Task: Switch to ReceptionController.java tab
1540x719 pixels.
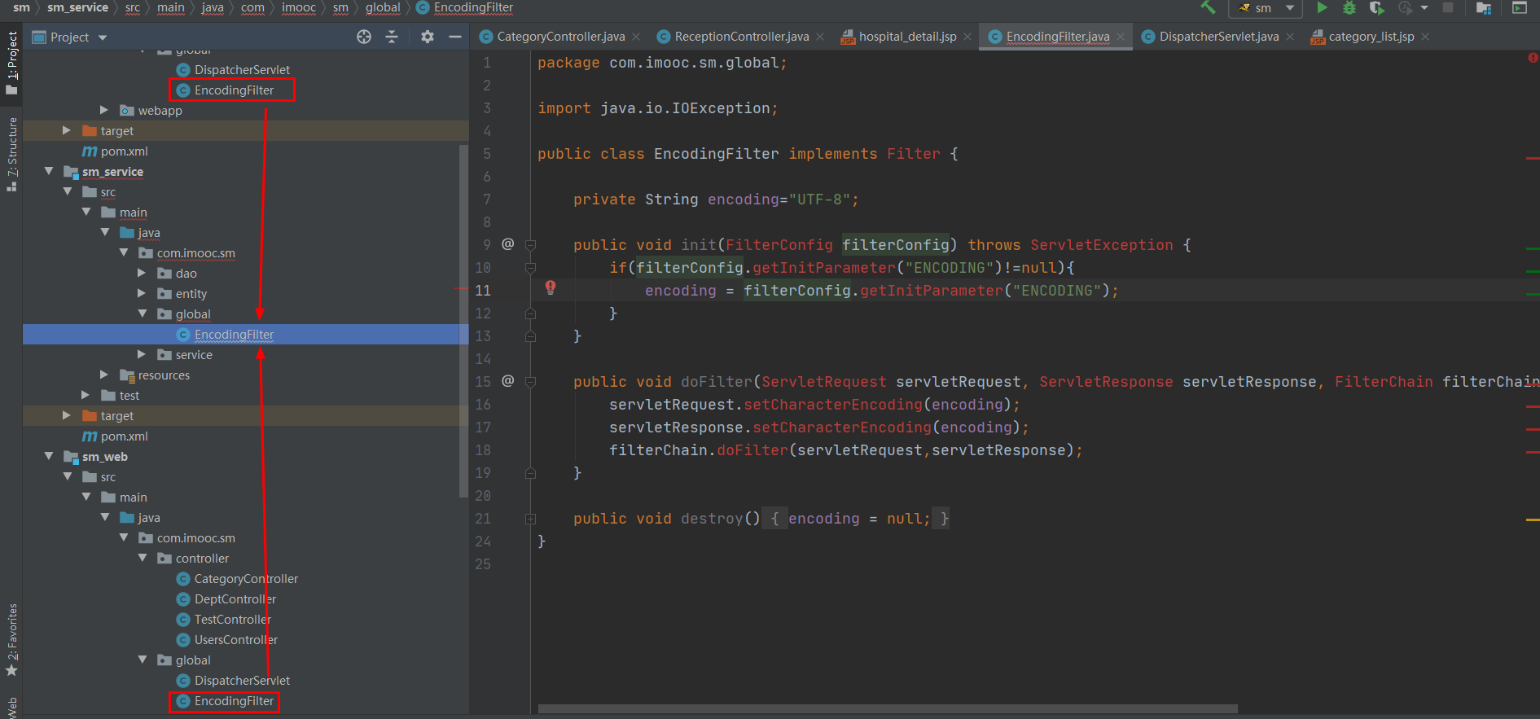Action: coord(742,37)
